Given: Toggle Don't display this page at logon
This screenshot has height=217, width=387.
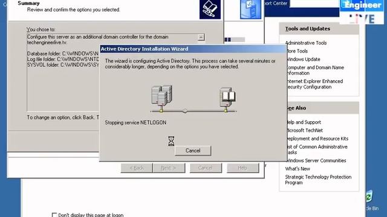Looking at the screenshot, I should coord(54,215).
